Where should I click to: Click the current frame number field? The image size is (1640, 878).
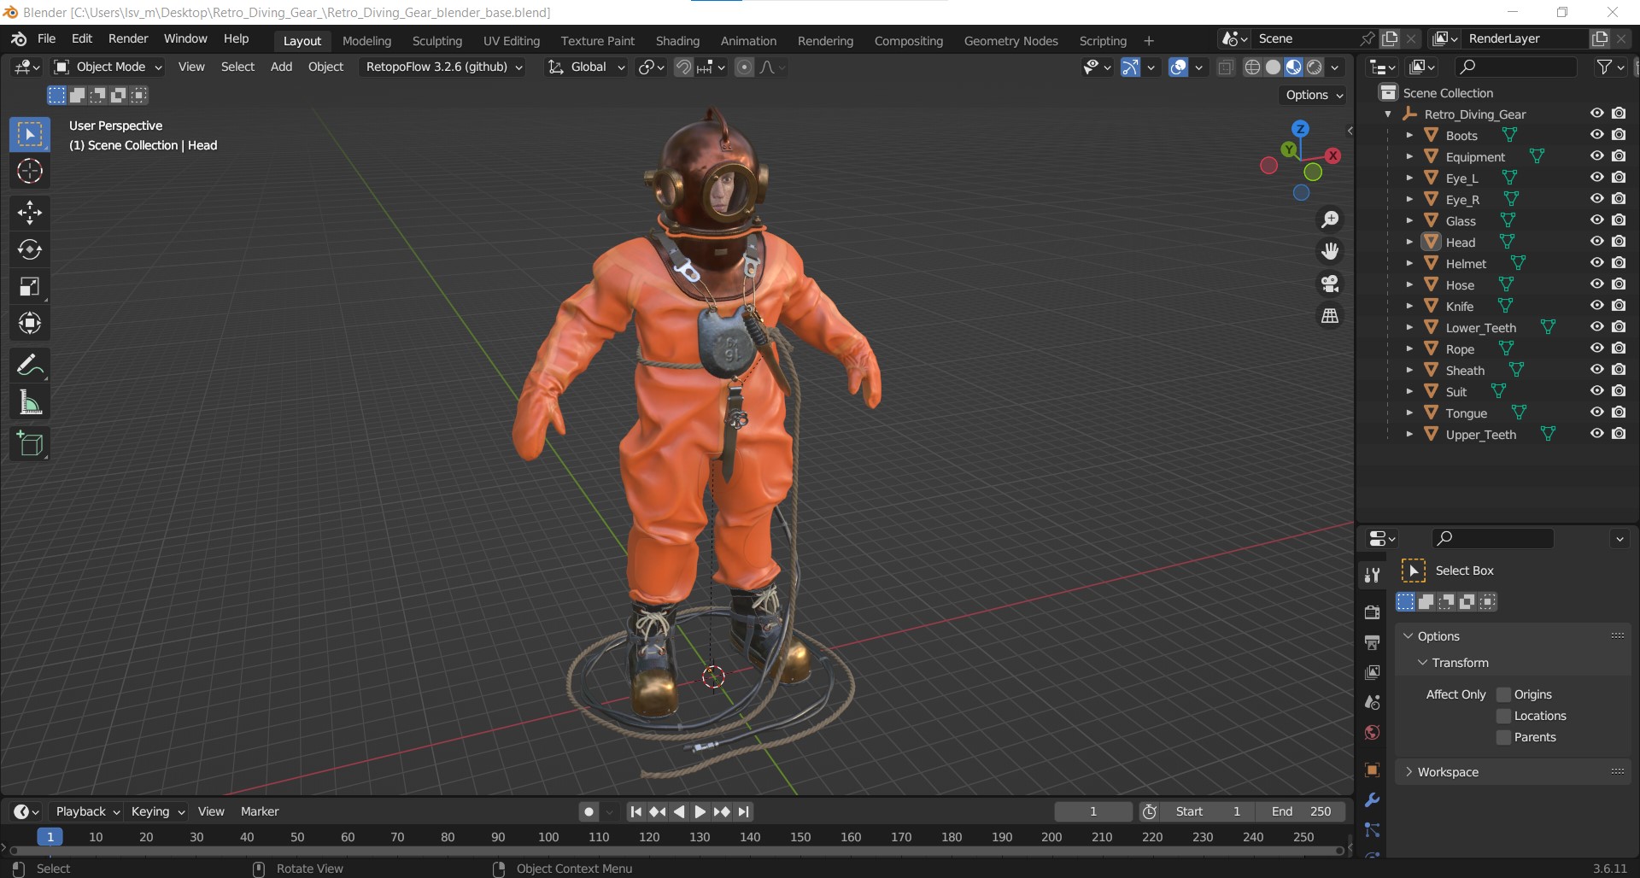click(x=1093, y=811)
